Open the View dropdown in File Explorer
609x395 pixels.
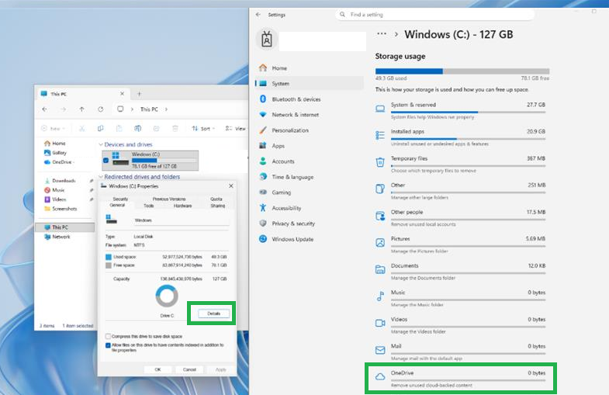point(235,129)
